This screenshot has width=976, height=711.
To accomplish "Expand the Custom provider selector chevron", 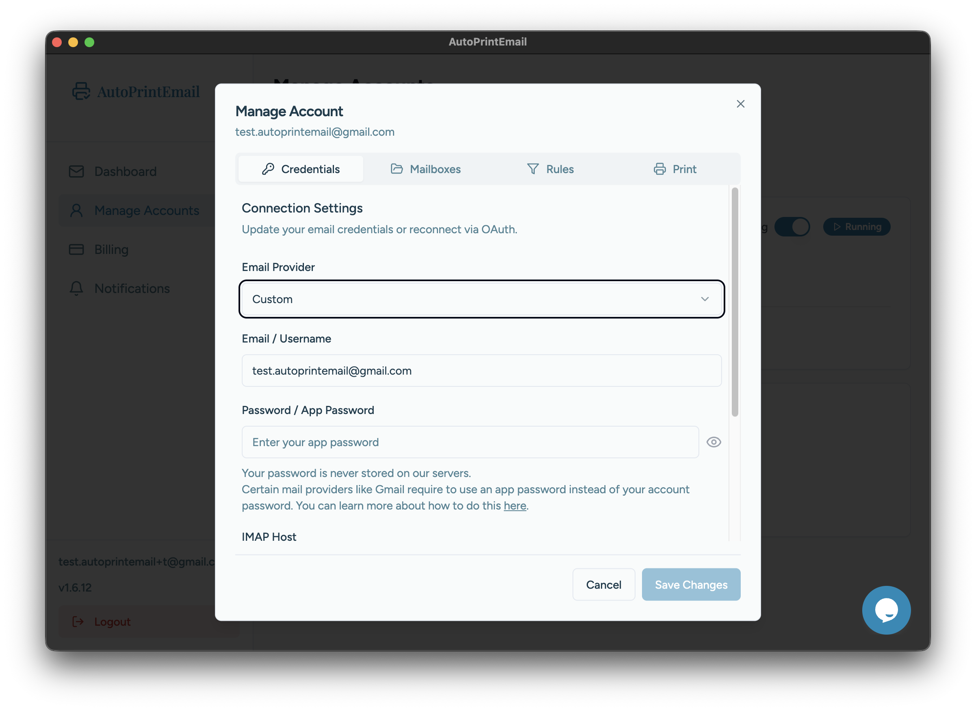I will tap(705, 299).
